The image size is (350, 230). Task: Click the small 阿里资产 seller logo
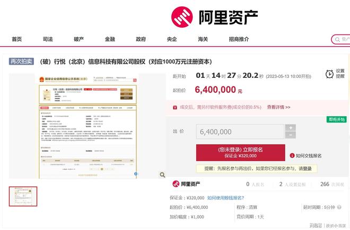coord(186,184)
